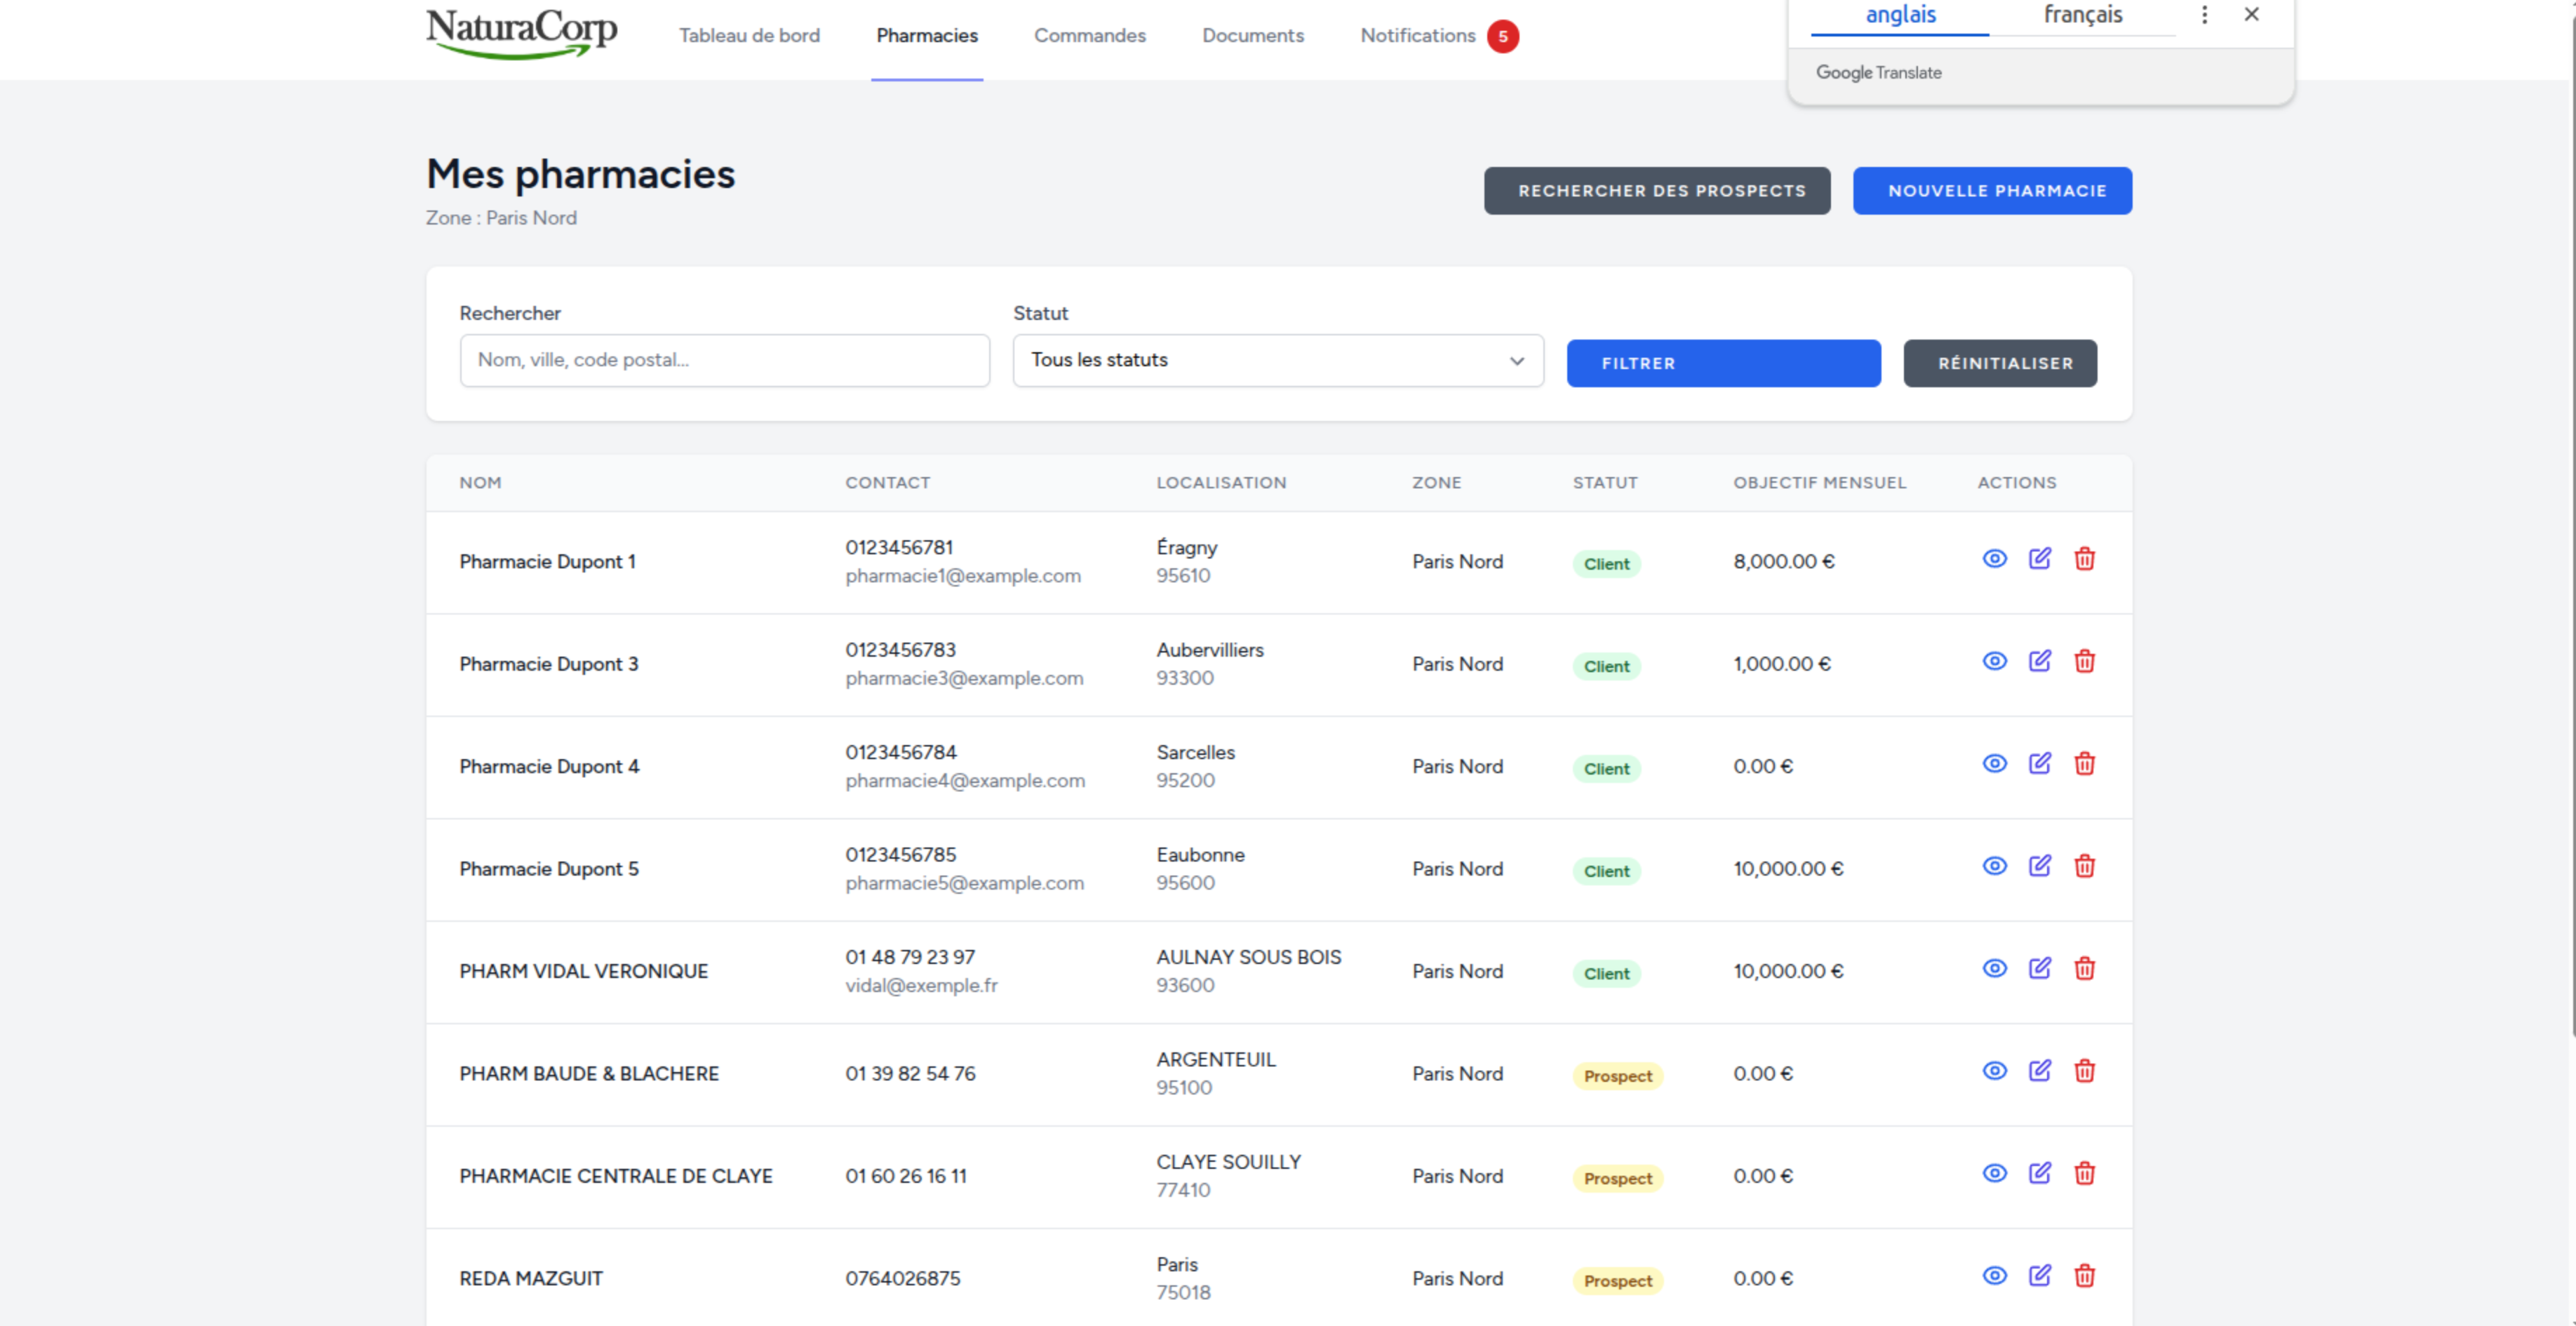This screenshot has height=1326, width=2576.
Task: Delete REDA MAZGUIT pharmacy
Action: (x=2084, y=1276)
